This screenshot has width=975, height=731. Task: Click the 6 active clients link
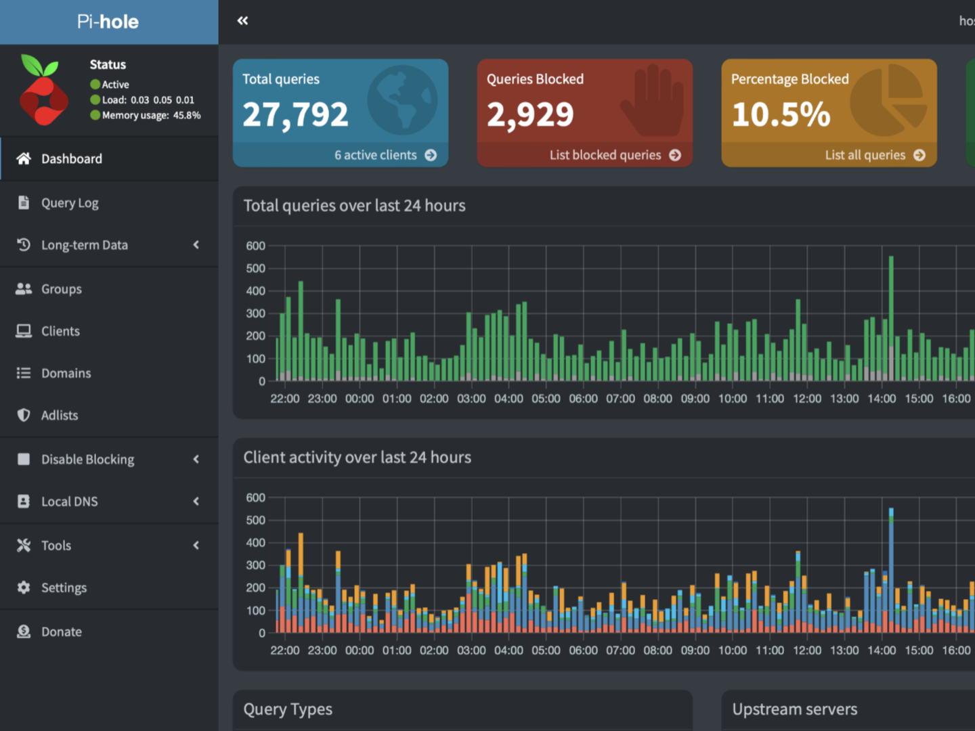pos(376,155)
